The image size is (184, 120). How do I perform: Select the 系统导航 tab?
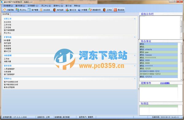tap(6, 14)
